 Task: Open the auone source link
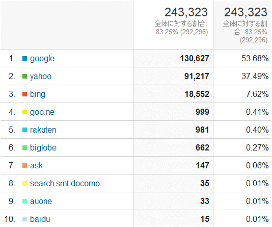[x=41, y=201]
